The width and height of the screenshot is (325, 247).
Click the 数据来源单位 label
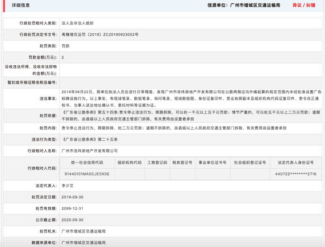[x=44, y=242]
